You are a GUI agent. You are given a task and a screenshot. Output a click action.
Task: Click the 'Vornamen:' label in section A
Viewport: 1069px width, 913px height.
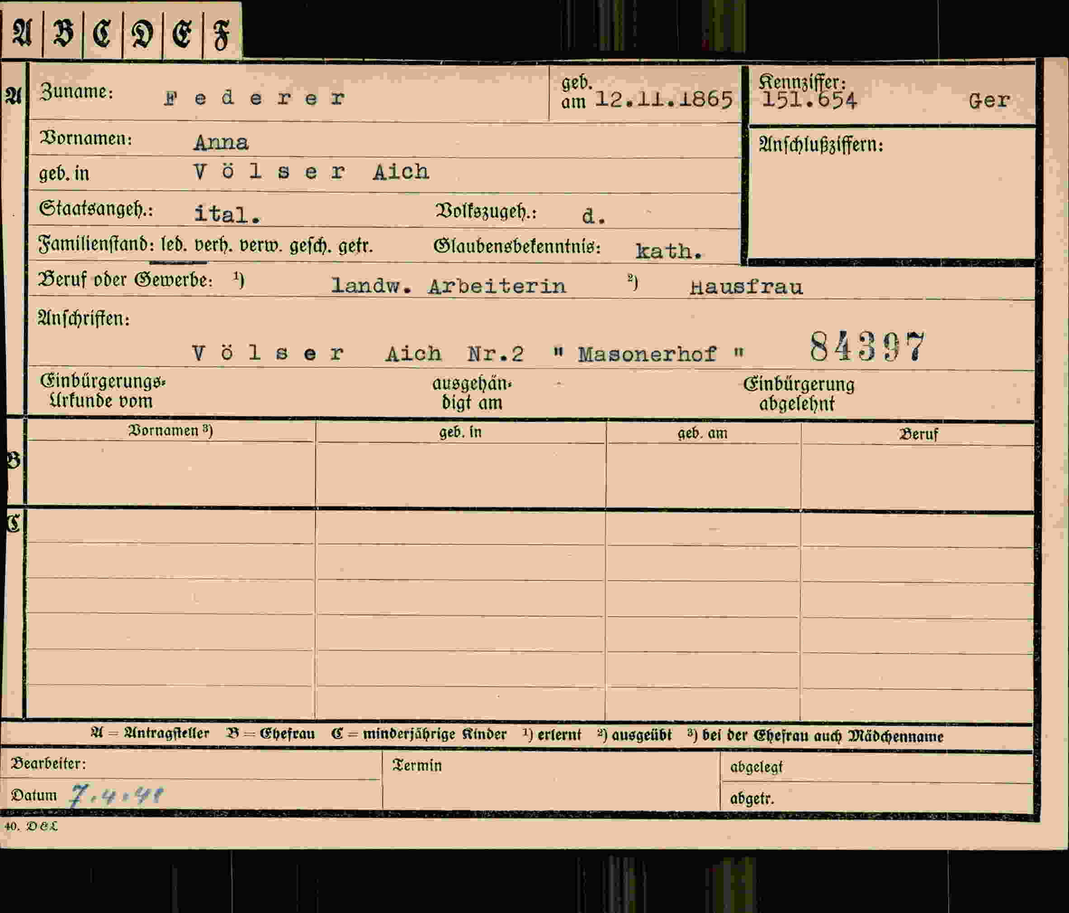tap(86, 138)
